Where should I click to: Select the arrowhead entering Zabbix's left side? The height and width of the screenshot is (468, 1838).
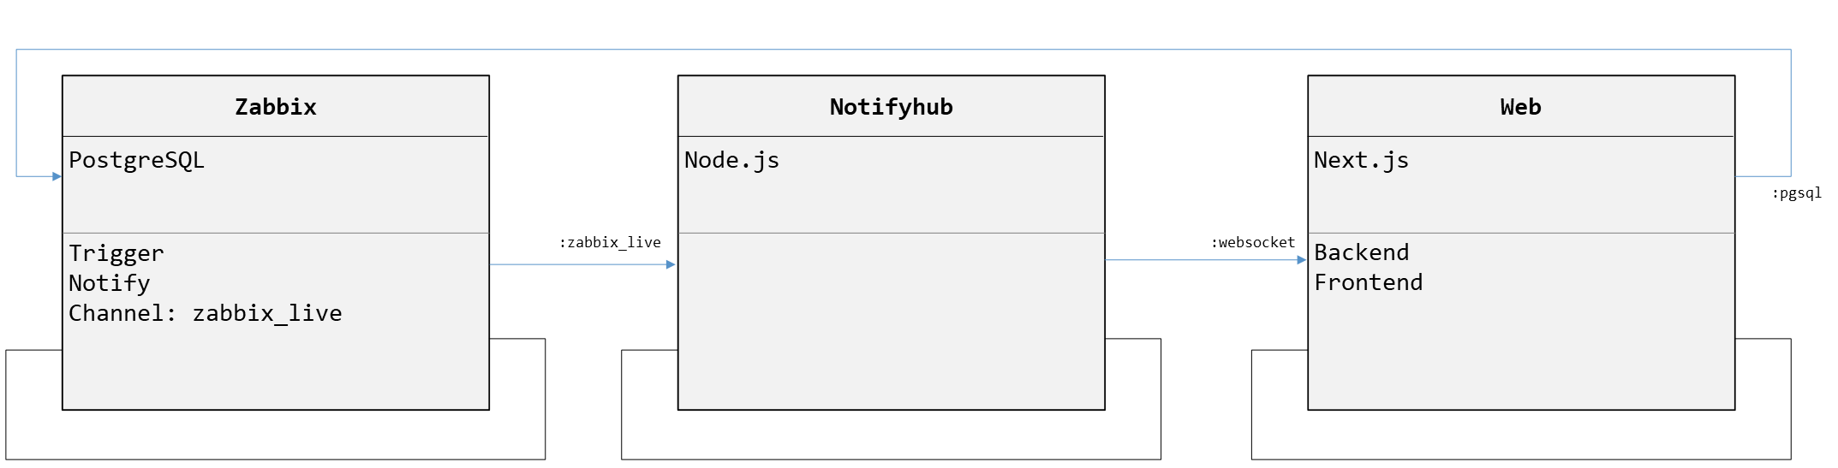57,176
